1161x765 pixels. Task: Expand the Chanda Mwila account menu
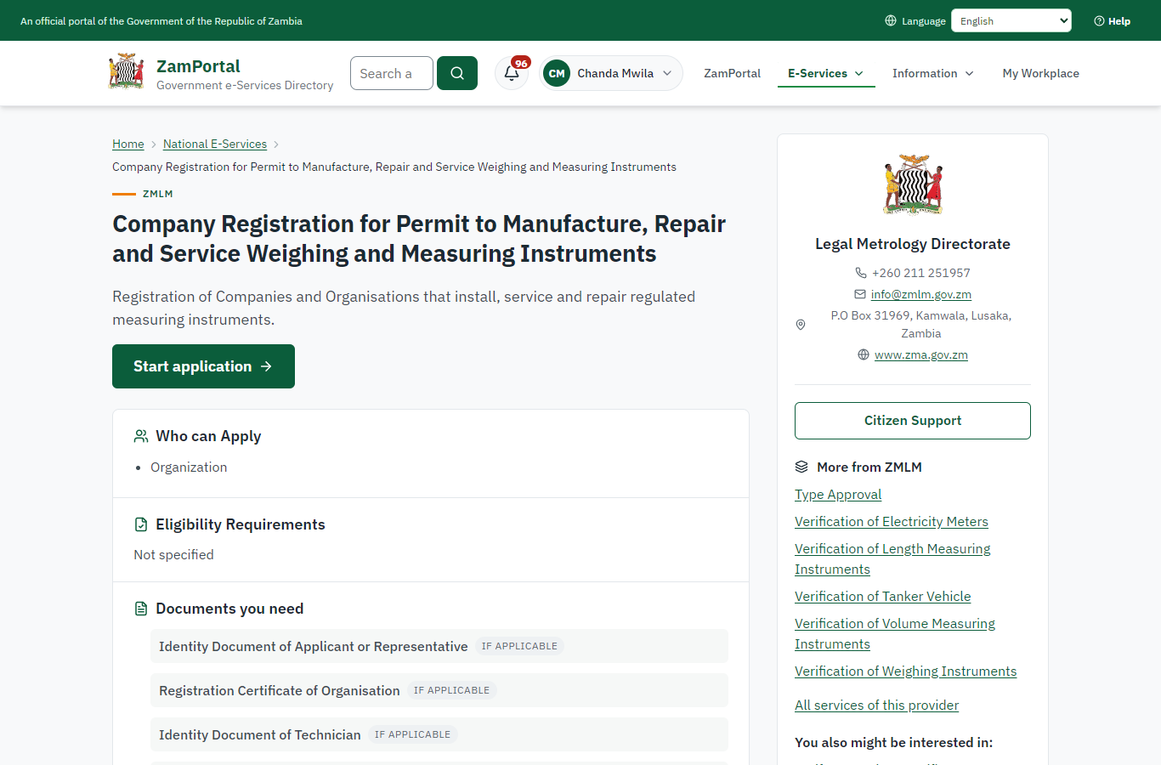[610, 73]
